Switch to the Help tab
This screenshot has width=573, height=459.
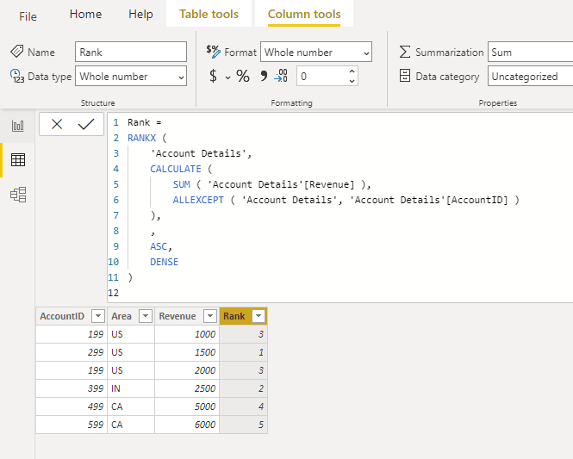pyautogui.click(x=140, y=15)
